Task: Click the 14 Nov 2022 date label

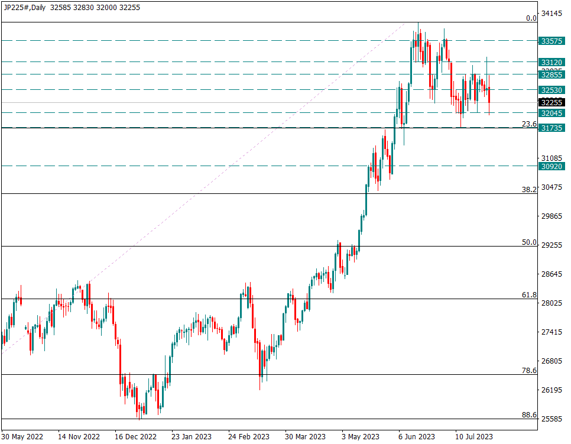Action: pos(79,437)
